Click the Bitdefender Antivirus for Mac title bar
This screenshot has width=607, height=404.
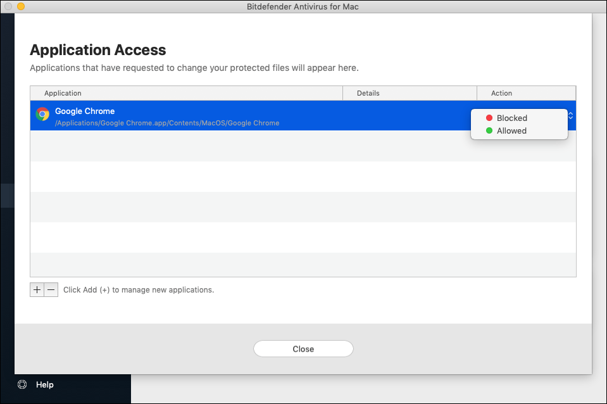pyautogui.click(x=303, y=6)
